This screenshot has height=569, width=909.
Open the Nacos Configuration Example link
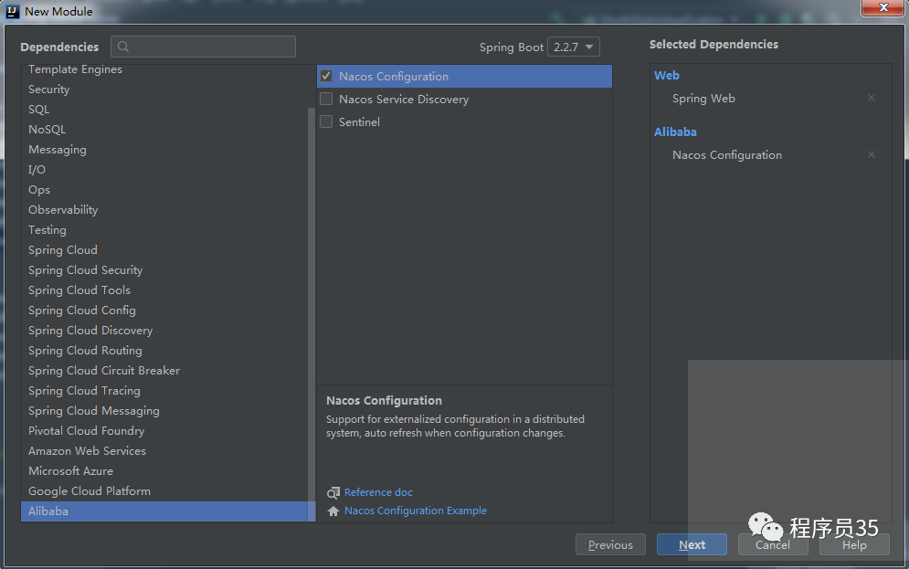416,511
